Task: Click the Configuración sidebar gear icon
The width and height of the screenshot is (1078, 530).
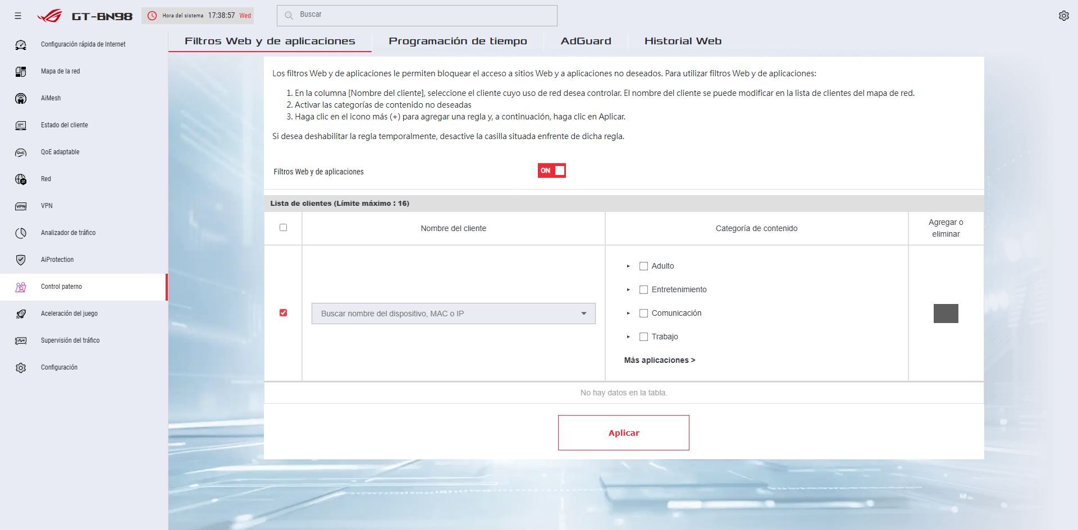Action: (x=21, y=367)
